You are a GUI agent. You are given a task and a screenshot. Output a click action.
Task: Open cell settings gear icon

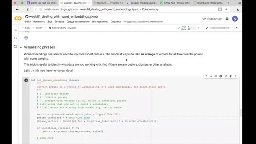click(221, 76)
